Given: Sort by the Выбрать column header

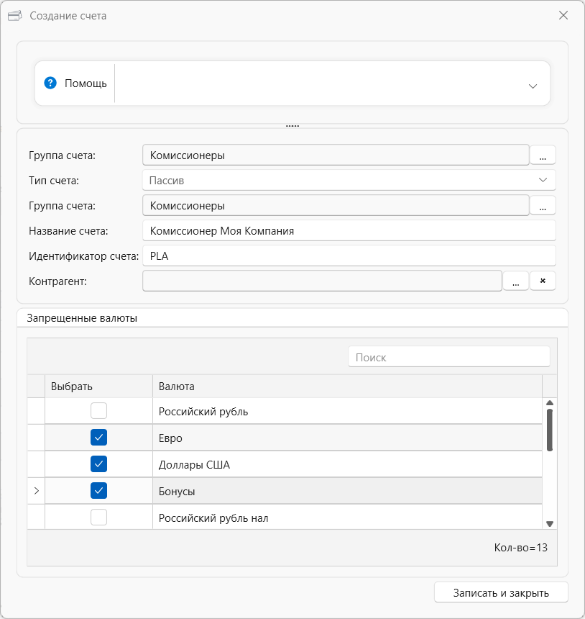Looking at the screenshot, I should pos(98,386).
